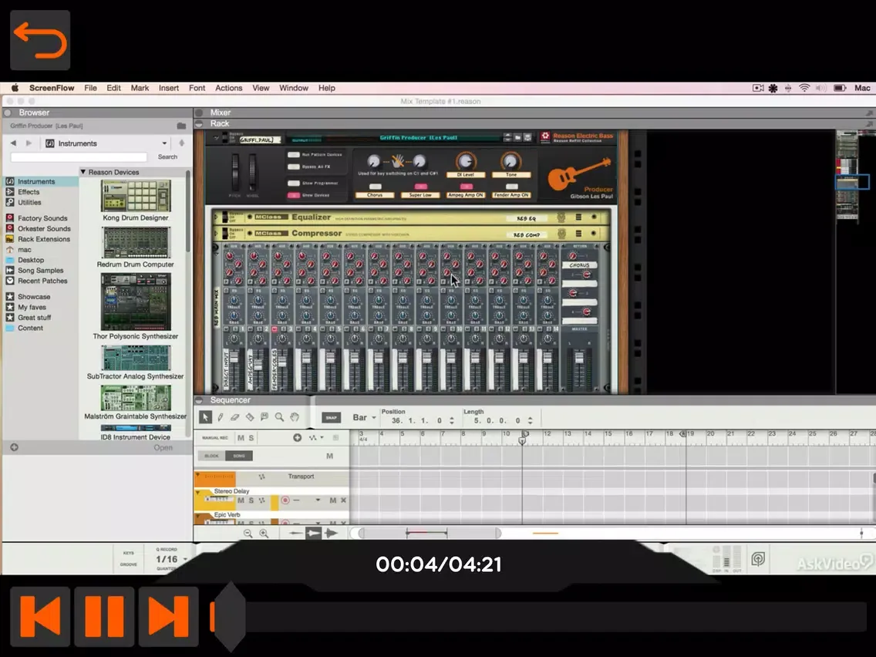
Task: Select the Hand tool in sequencer
Action: (295, 416)
